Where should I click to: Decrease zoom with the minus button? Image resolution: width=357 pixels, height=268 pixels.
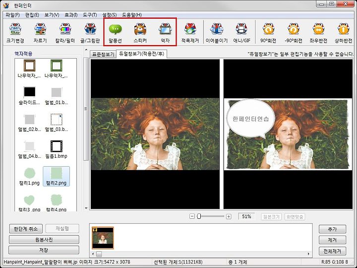tap(192, 216)
